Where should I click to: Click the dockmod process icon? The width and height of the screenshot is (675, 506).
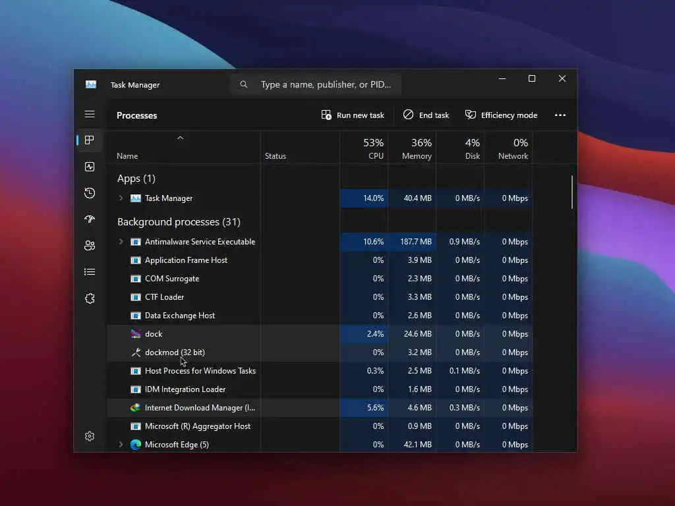pos(136,352)
